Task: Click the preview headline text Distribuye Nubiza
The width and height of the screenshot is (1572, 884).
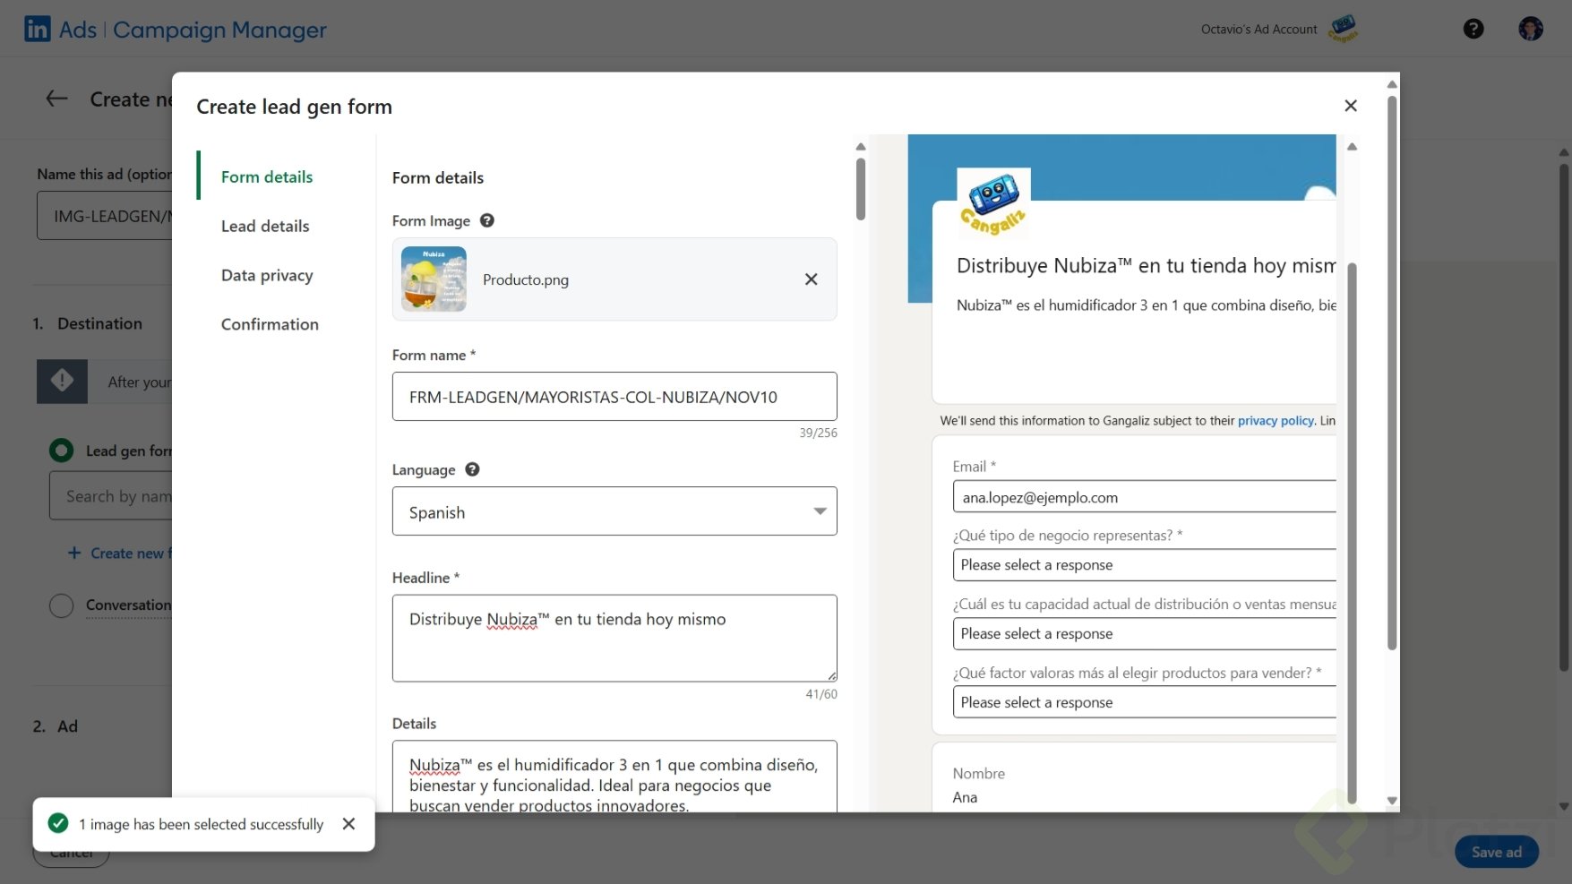Action: (1147, 266)
